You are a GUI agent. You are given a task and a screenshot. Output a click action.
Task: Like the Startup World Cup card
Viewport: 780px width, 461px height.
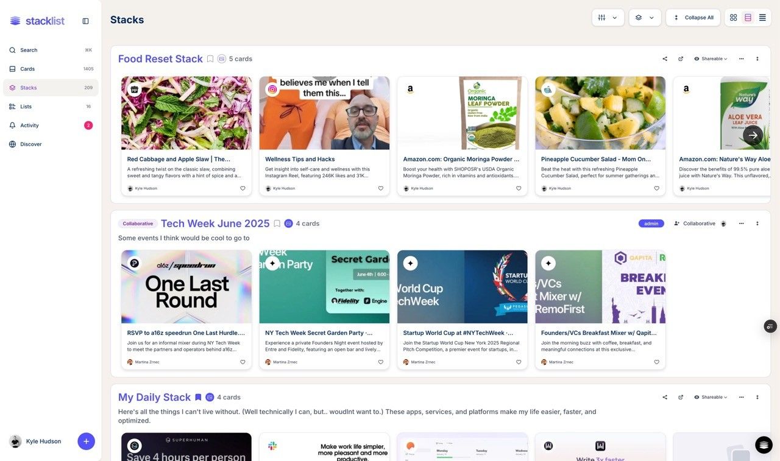(x=519, y=362)
